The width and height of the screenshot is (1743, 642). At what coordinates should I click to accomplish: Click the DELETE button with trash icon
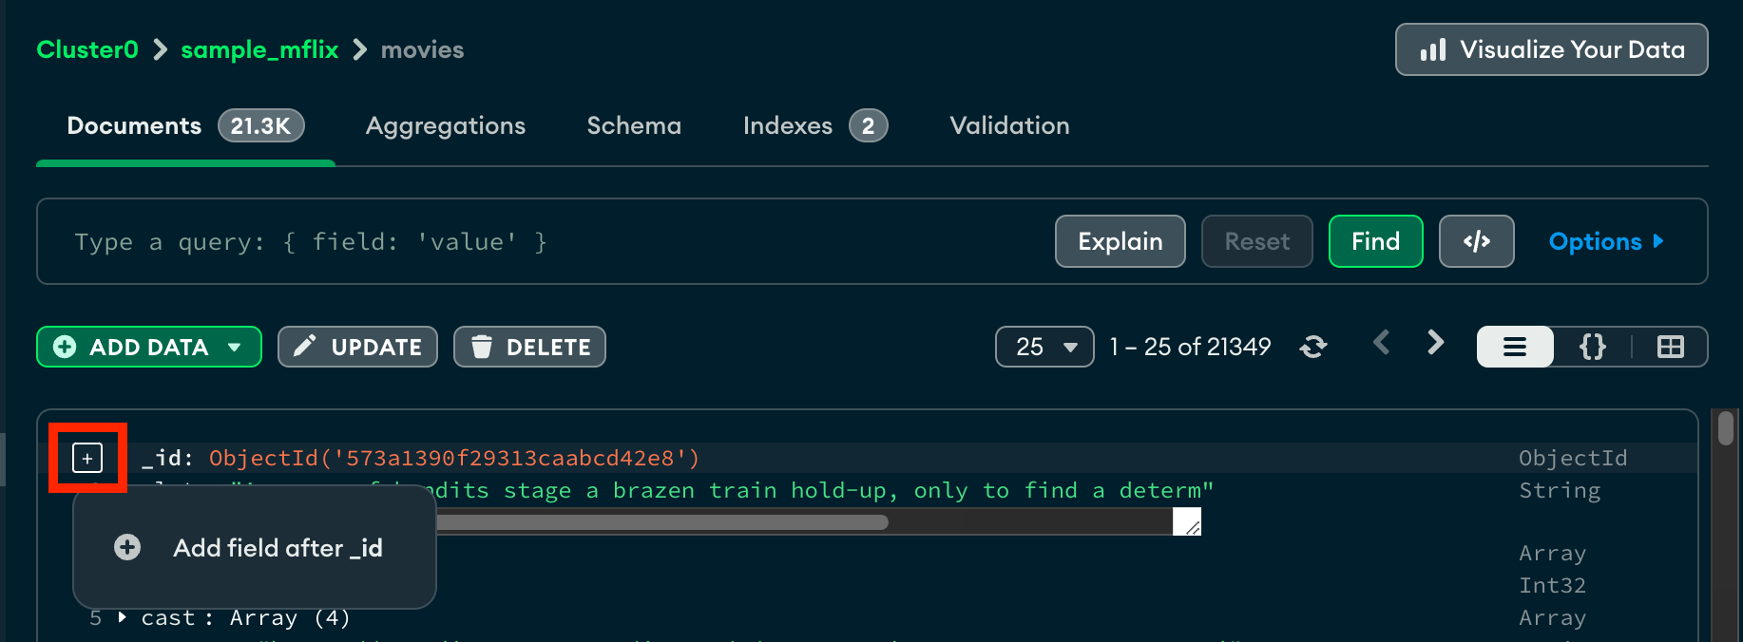tap(529, 347)
